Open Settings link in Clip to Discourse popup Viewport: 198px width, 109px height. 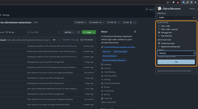point(192,9)
